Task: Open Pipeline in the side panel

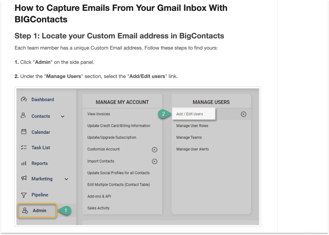Action: tap(40, 195)
